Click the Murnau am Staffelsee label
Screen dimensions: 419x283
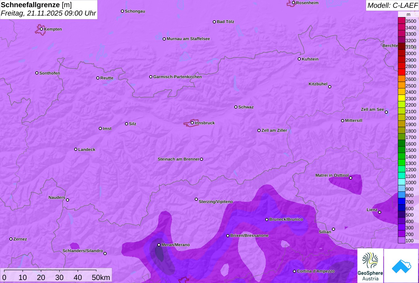point(188,39)
